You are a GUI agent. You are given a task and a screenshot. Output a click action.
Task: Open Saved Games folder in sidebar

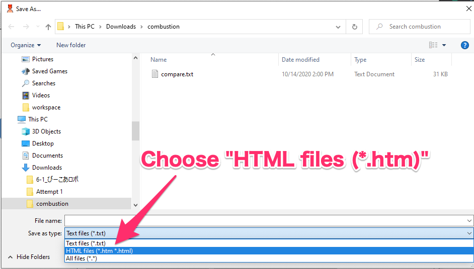(50, 71)
